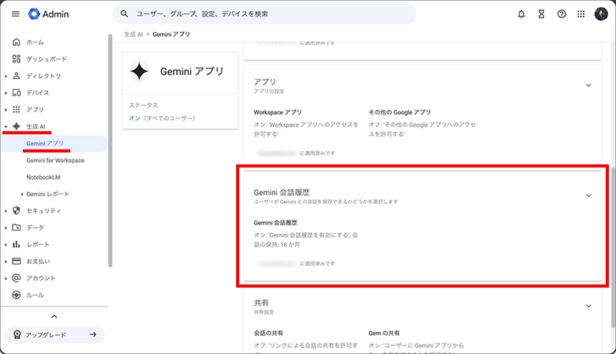Open notifications bell
The image size is (616, 354).
(521, 14)
